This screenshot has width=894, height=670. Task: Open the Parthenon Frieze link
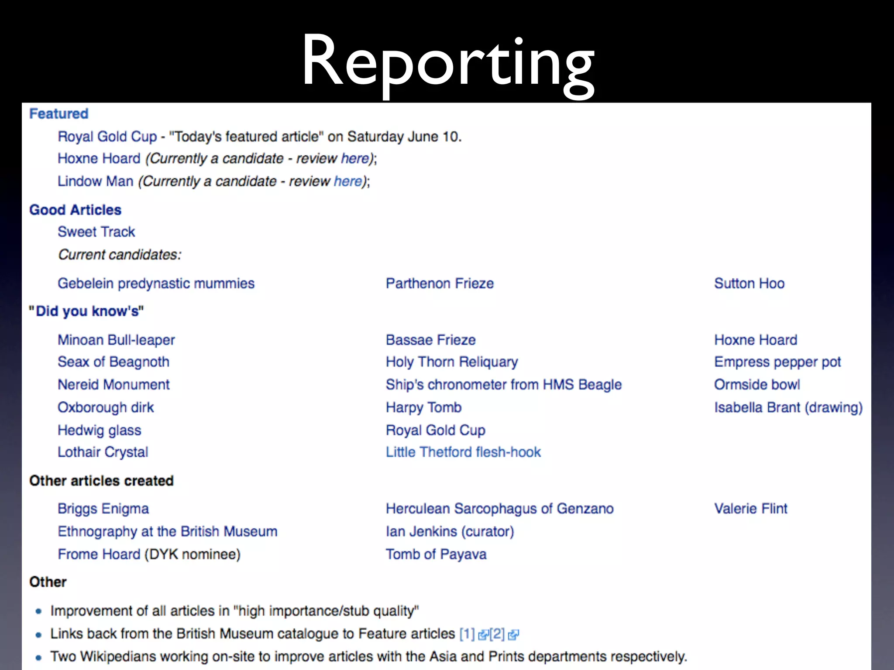[440, 284]
